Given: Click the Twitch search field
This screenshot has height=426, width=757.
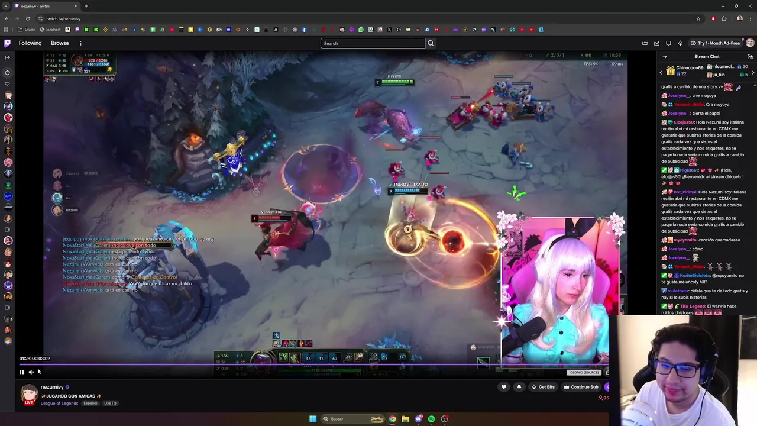Looking at the screenshot, I should [x=373, y=43].
